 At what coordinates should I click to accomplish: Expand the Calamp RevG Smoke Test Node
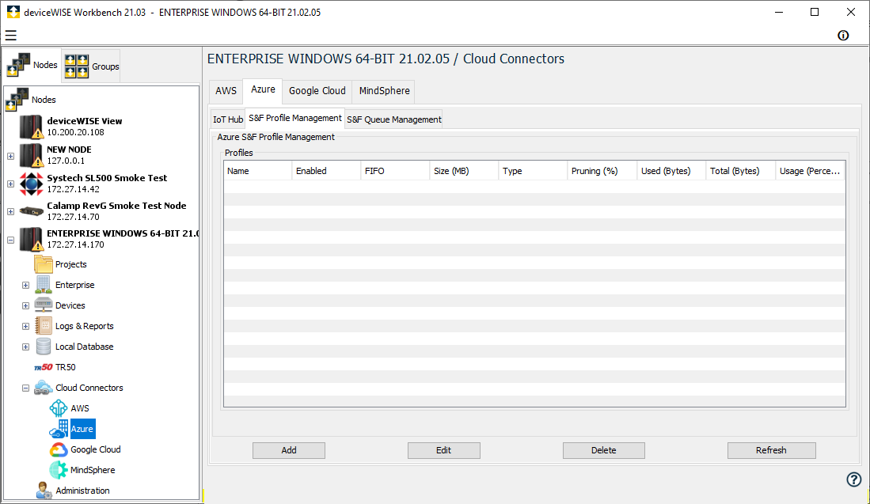pos(10,211)
